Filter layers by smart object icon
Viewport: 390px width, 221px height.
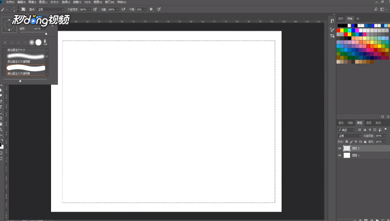[x=380, y=130]
